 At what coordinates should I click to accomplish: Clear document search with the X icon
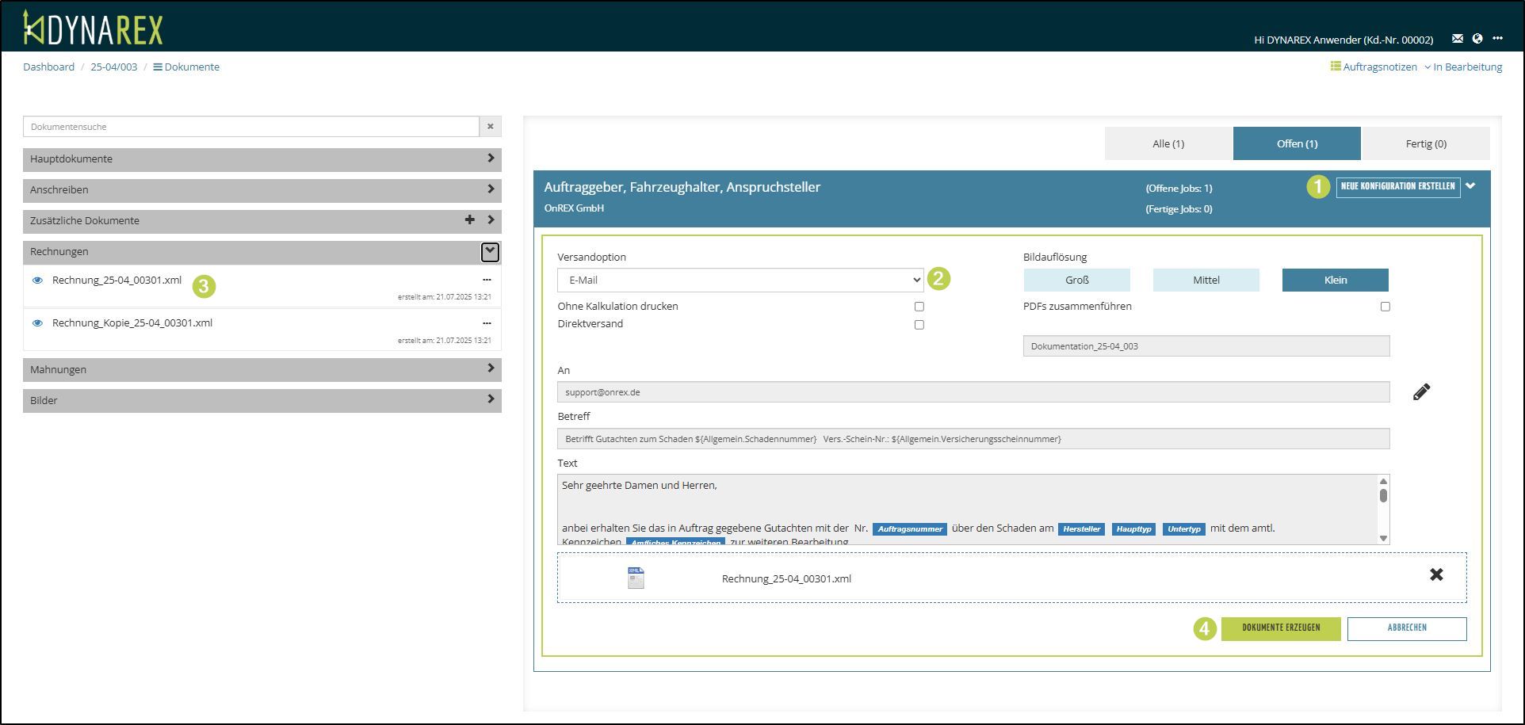pyautogui.click(x=490, y=127)
